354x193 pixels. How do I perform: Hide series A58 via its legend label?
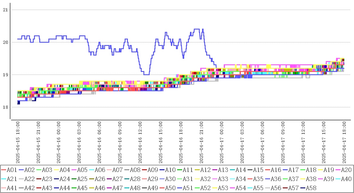tap(311, 188)
